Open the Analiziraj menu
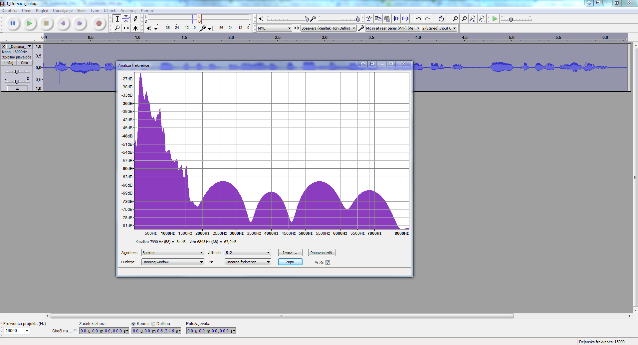Image resolution: width=638 pixels, height=345 pixels. [128, 11]
